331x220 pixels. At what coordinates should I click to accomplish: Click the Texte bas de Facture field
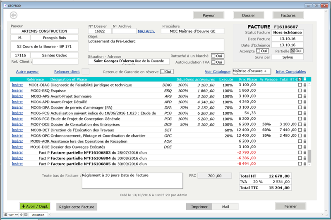pyautogui.click(x=132, y=180)
